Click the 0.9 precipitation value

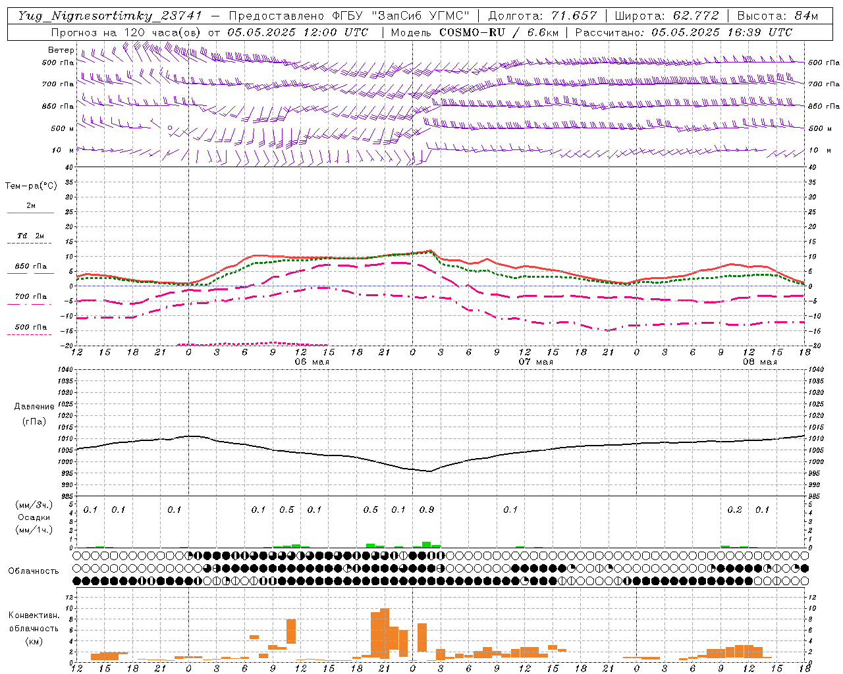point(427,510)
